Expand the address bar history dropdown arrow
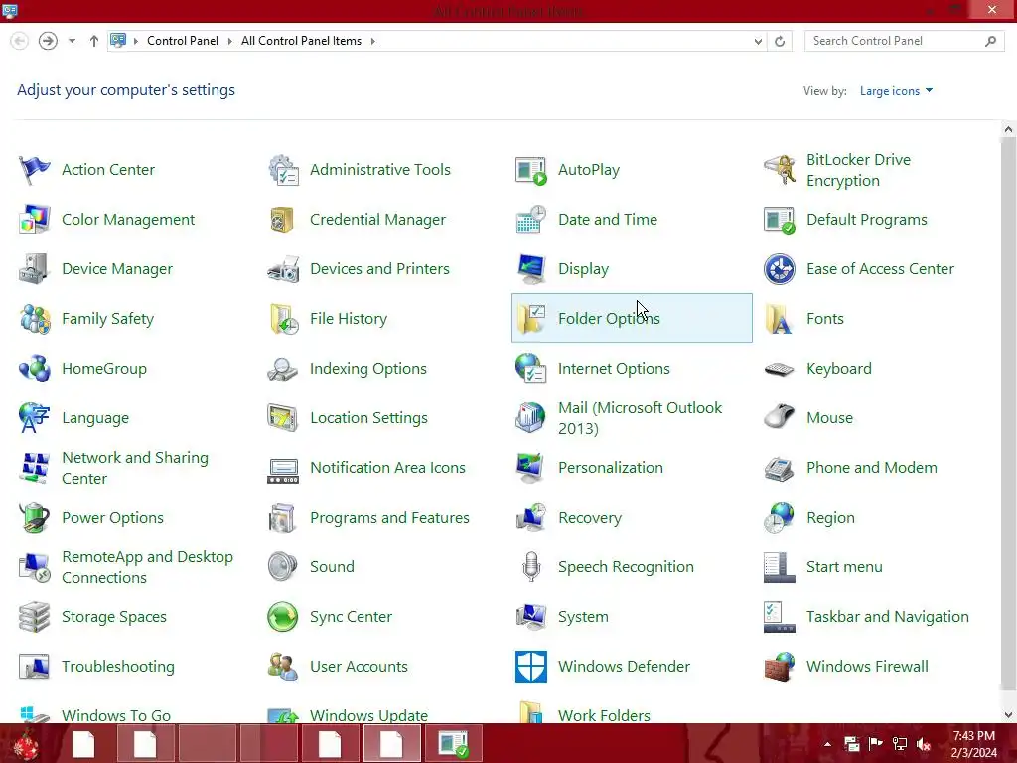1017x763 pixels. [758, 41]
